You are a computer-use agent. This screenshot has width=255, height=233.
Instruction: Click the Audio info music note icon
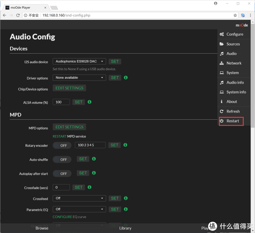click(222, 83)
